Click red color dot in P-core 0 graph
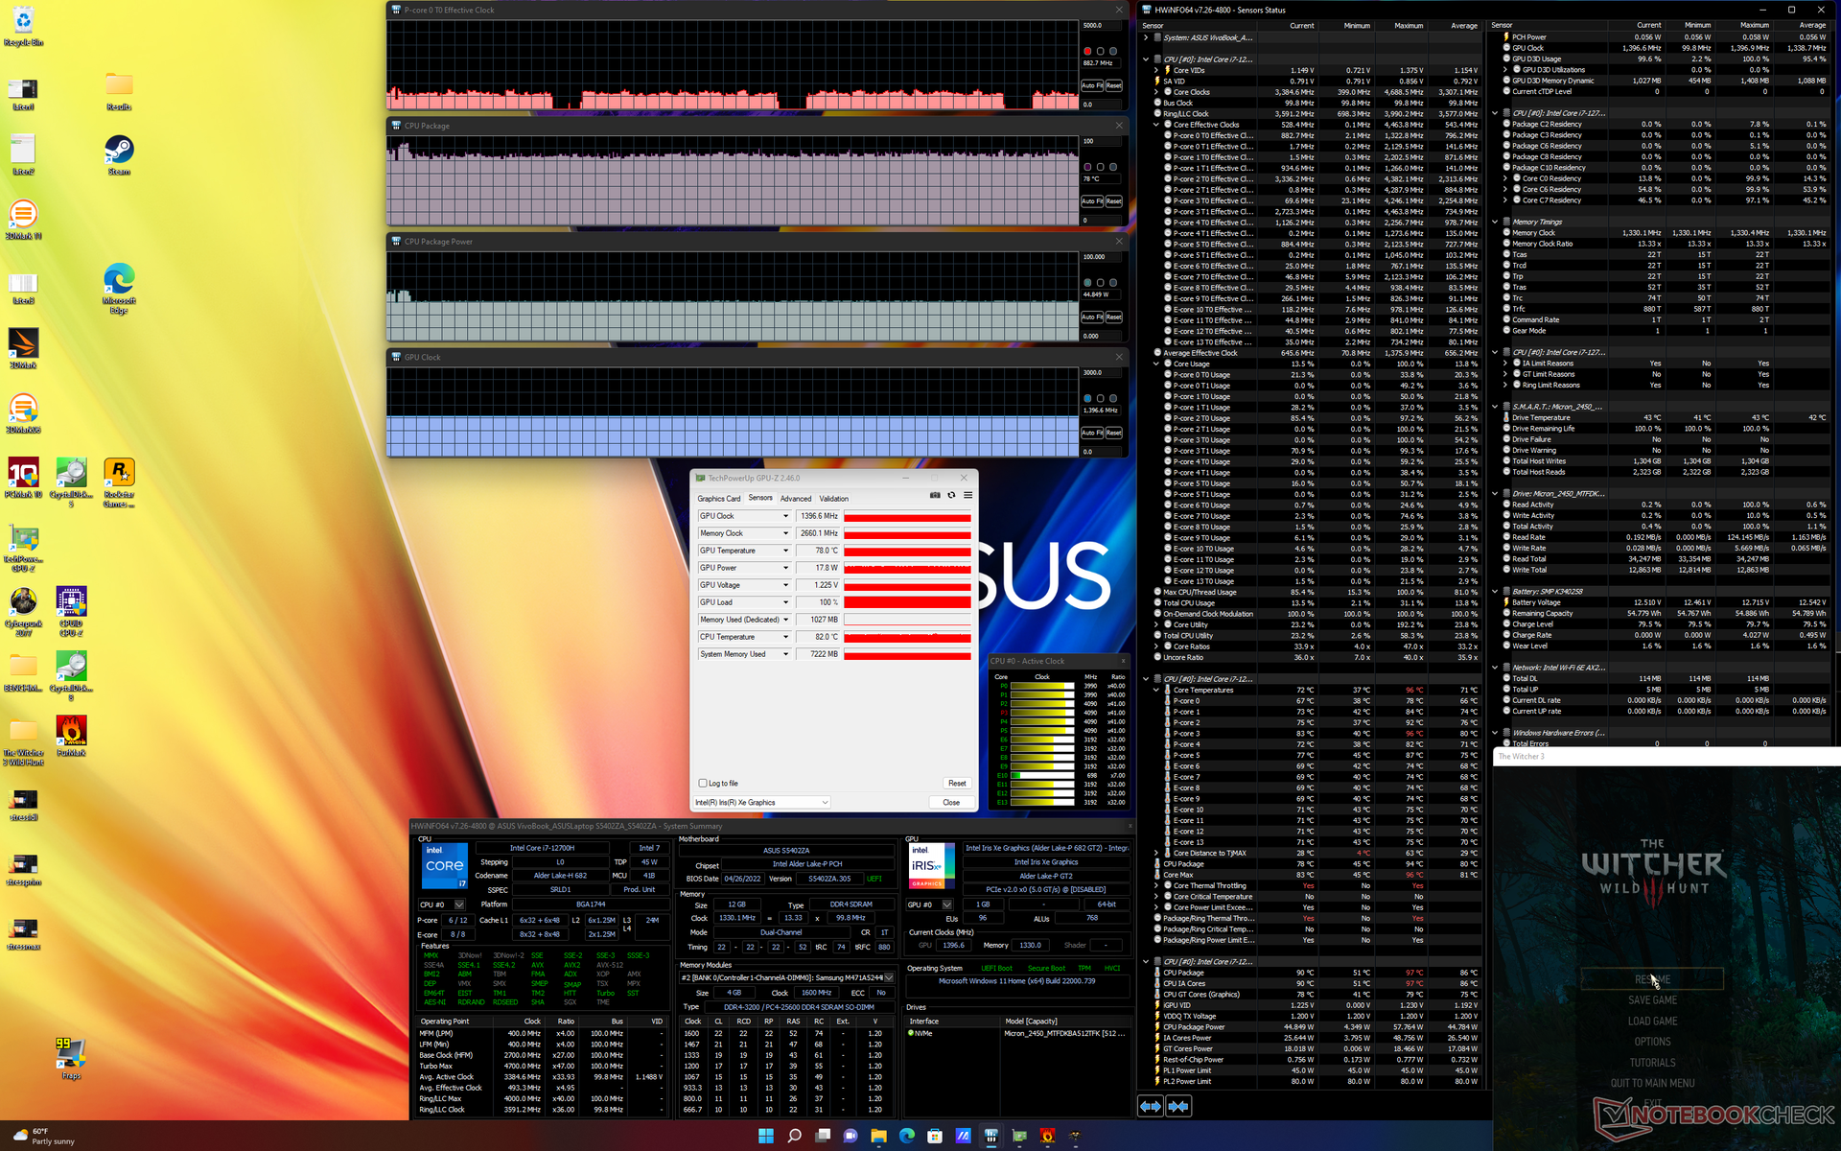 pos(1087,51)
